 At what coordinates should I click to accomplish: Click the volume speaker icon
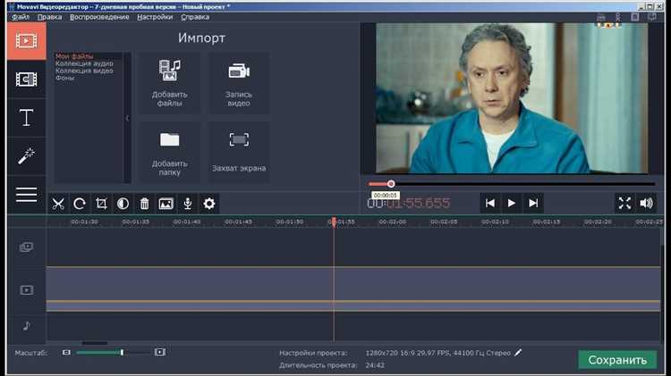click(647, 204)
